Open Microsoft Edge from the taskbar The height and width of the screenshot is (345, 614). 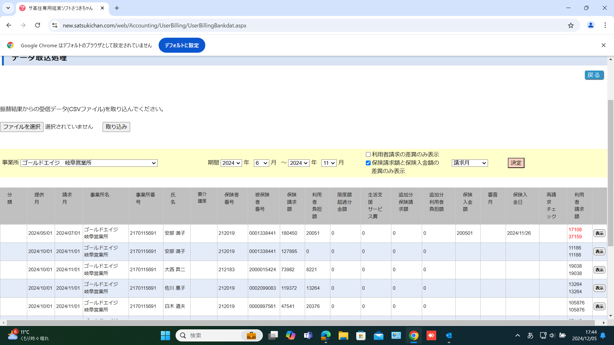[326, 335]
